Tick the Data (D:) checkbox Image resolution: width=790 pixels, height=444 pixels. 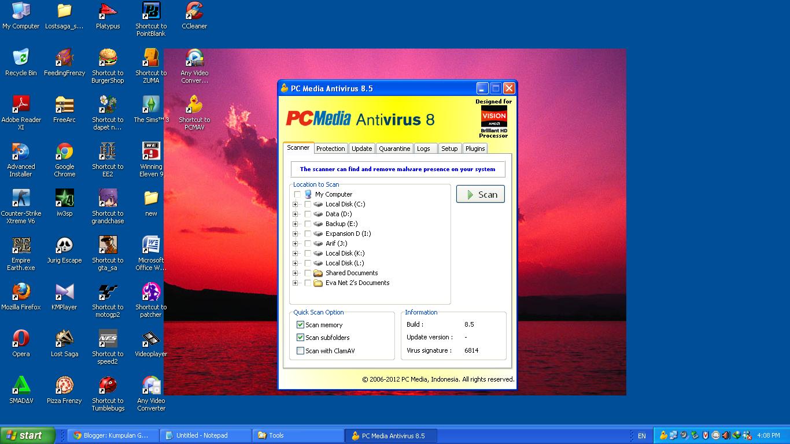[x=308, y=214]
